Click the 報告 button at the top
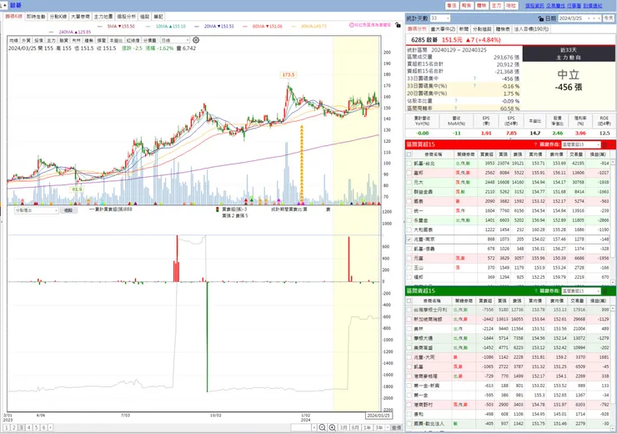This screenshot has height=434, width=617. [x=467, y=6]
